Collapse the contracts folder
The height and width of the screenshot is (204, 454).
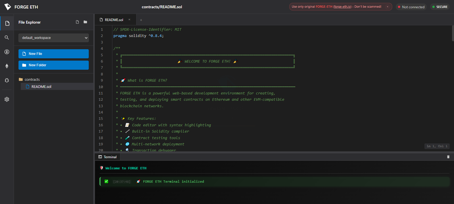pyautogui.click(x=29, y=79)
